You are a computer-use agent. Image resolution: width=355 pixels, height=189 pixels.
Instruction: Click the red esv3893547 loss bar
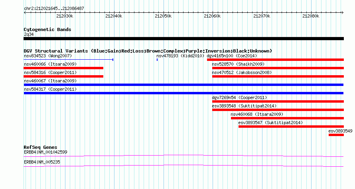(291, 127)
